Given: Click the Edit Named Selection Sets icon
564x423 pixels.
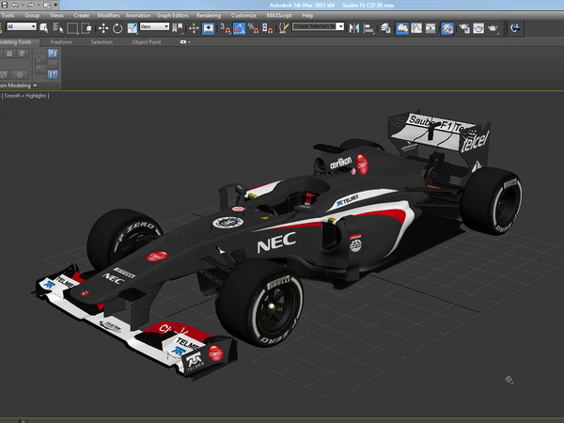Looking at the screenshot, I should coord(284,28).
